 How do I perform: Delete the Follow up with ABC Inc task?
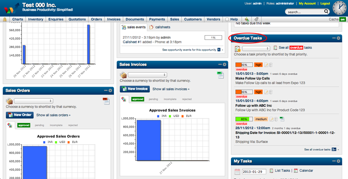pos(271,92)
